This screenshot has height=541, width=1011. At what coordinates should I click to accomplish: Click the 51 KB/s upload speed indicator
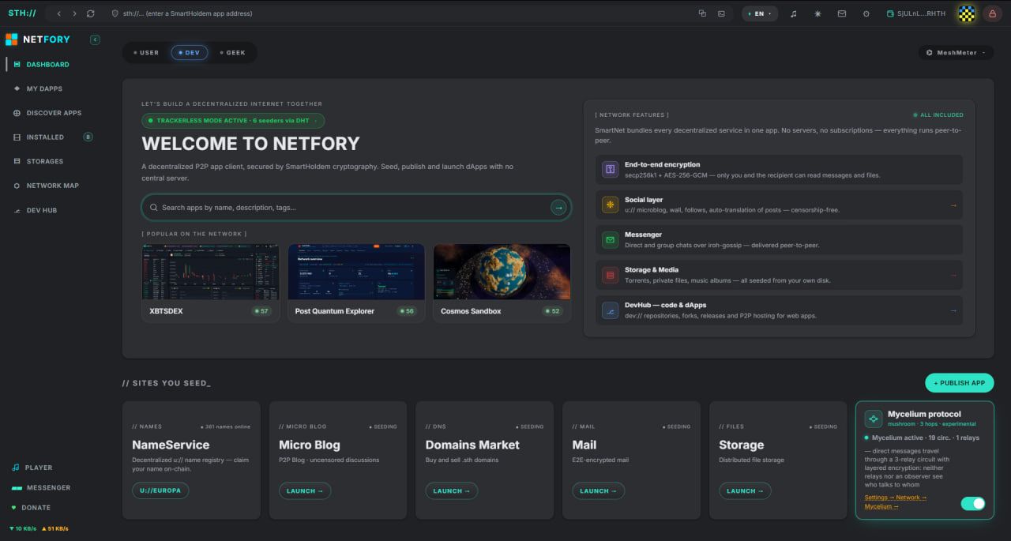54,528
